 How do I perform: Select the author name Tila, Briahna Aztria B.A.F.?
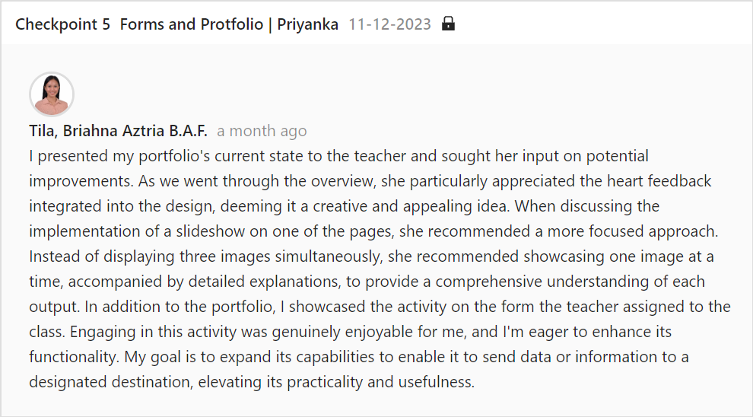coord(118,131)
